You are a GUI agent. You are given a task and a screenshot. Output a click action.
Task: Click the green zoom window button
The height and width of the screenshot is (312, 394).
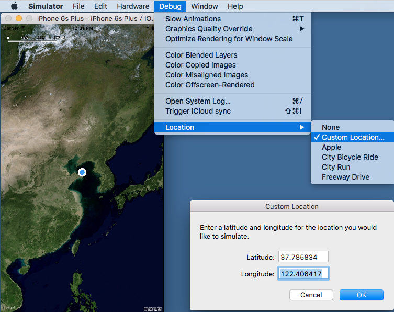pyautogui.click(x=29, y=18)
